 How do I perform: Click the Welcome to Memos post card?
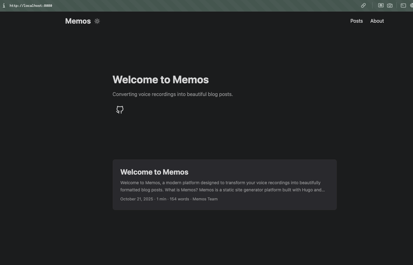click(224, 185)
